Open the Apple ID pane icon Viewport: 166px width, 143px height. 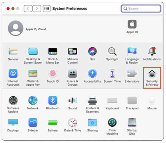132,24
